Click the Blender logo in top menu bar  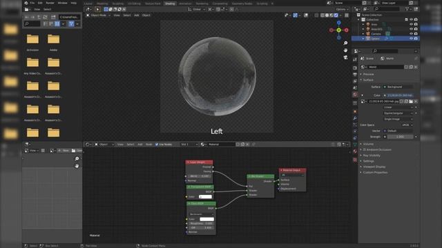tap(26, 3)
